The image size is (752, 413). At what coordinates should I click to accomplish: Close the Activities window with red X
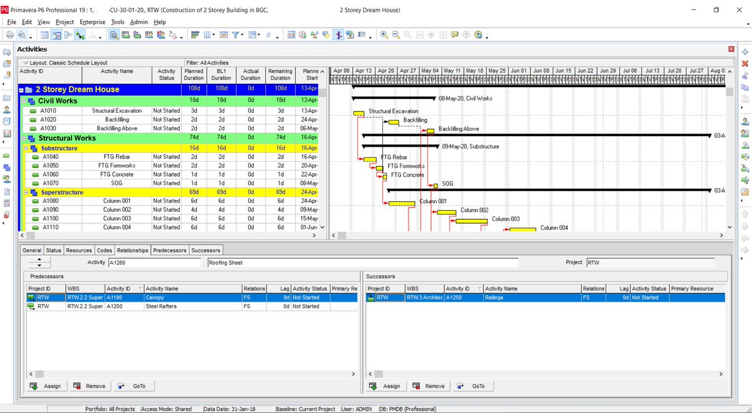pyautogui.click(x=731, y=49)
